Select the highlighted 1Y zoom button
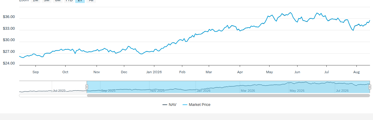The width and height of the screenshot is (373, 120). [x=80, y=1]
